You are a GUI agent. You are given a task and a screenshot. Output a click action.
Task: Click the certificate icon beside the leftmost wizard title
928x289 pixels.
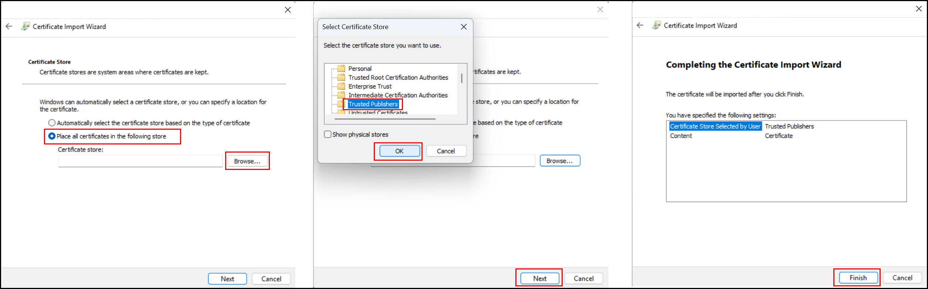tap(25, 27)
